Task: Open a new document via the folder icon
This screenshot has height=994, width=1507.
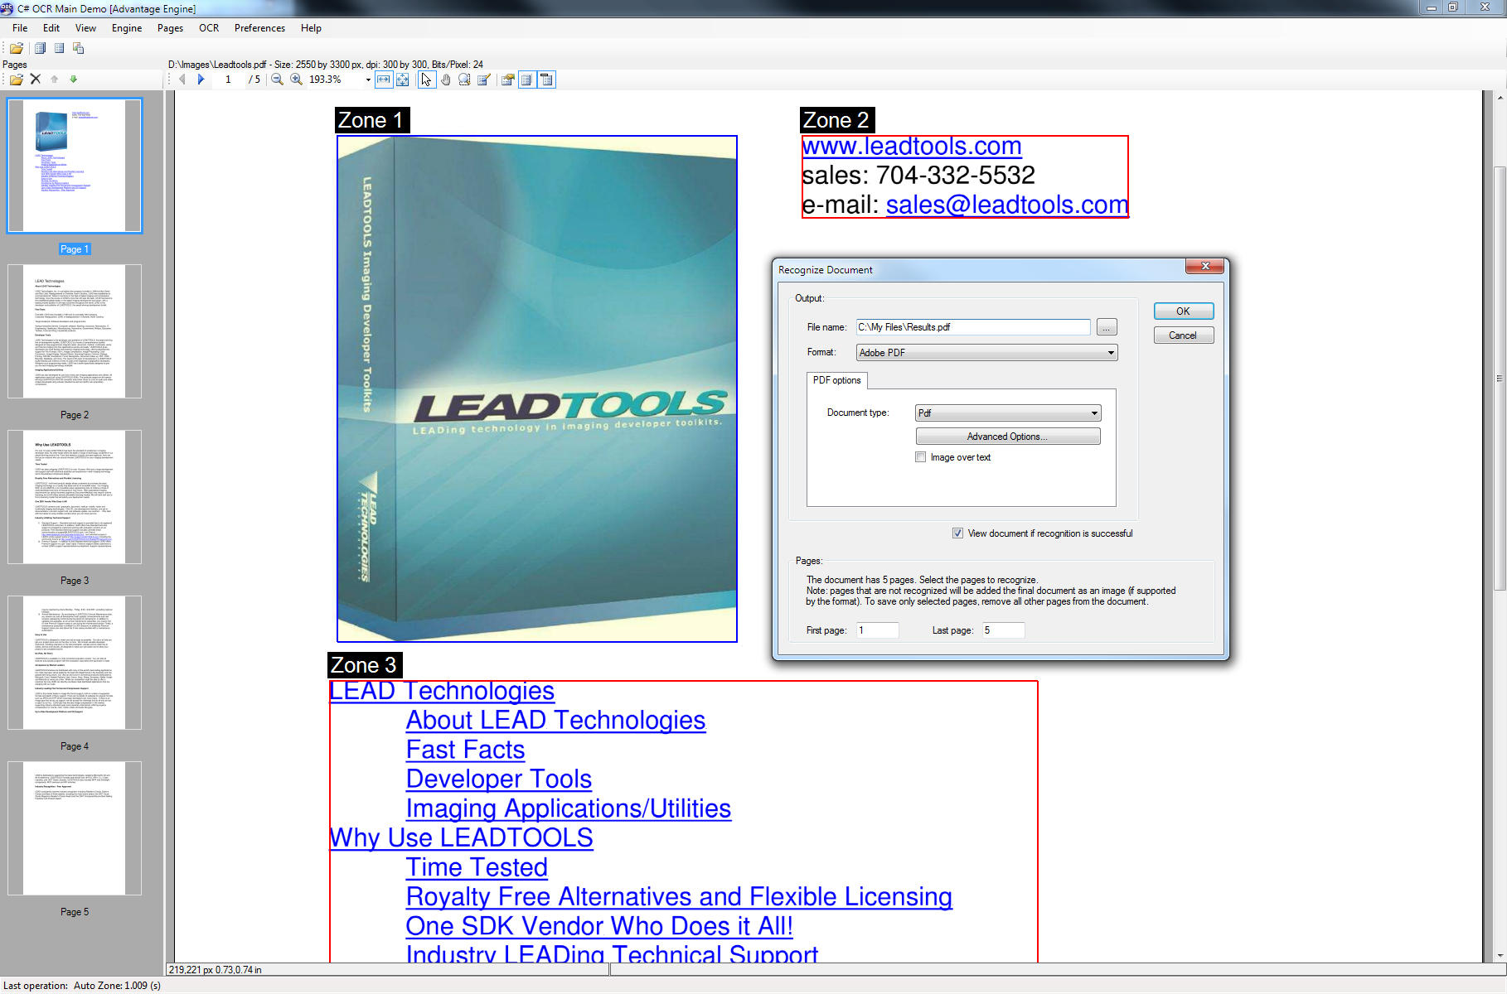Action: coord(15,79)
